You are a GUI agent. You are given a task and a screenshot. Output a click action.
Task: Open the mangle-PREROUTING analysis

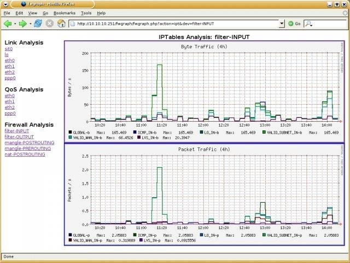coord(28,148)
